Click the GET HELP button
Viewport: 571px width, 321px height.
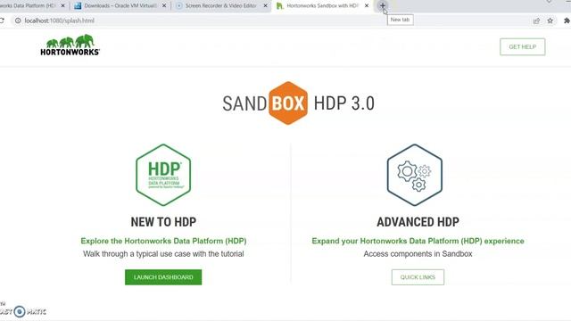coord(522,46)
